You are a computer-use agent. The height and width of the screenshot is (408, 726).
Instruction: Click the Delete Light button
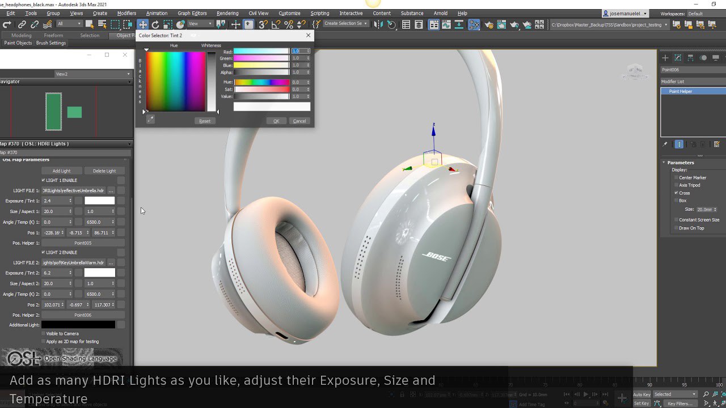104,171
